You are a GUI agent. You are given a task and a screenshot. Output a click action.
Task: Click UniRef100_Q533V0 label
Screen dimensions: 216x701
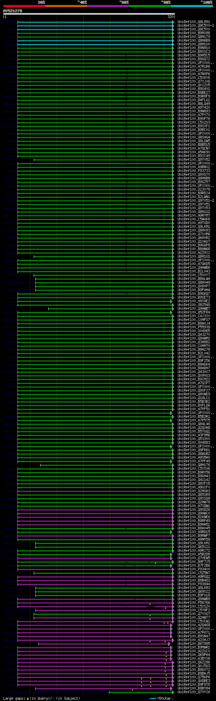(x=194, y=439)
